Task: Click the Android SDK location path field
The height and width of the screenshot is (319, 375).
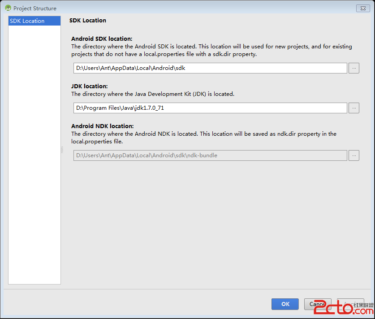Action: pos(210,68)
